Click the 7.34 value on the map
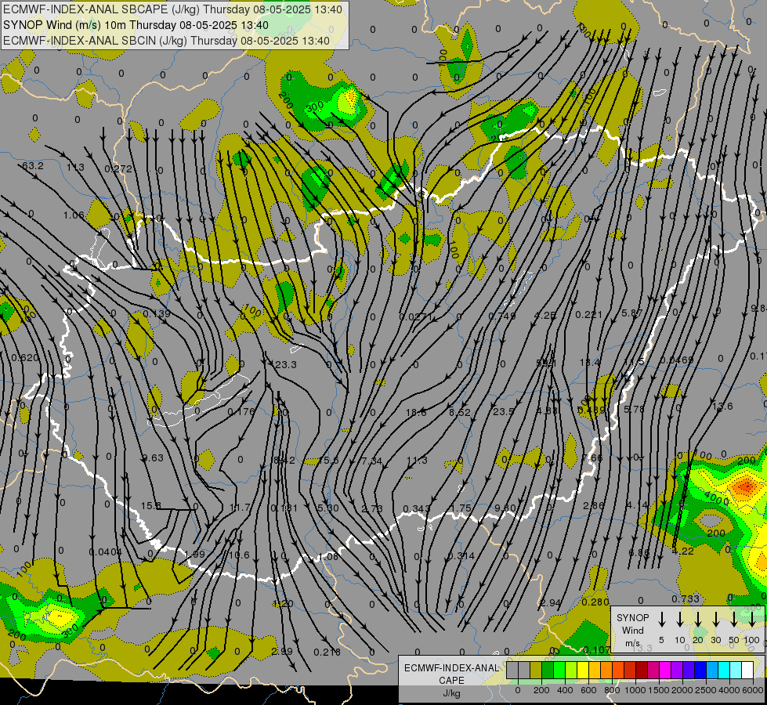This screenshot has height=705, width=767. pyautogui.click(x=371, y=461)
